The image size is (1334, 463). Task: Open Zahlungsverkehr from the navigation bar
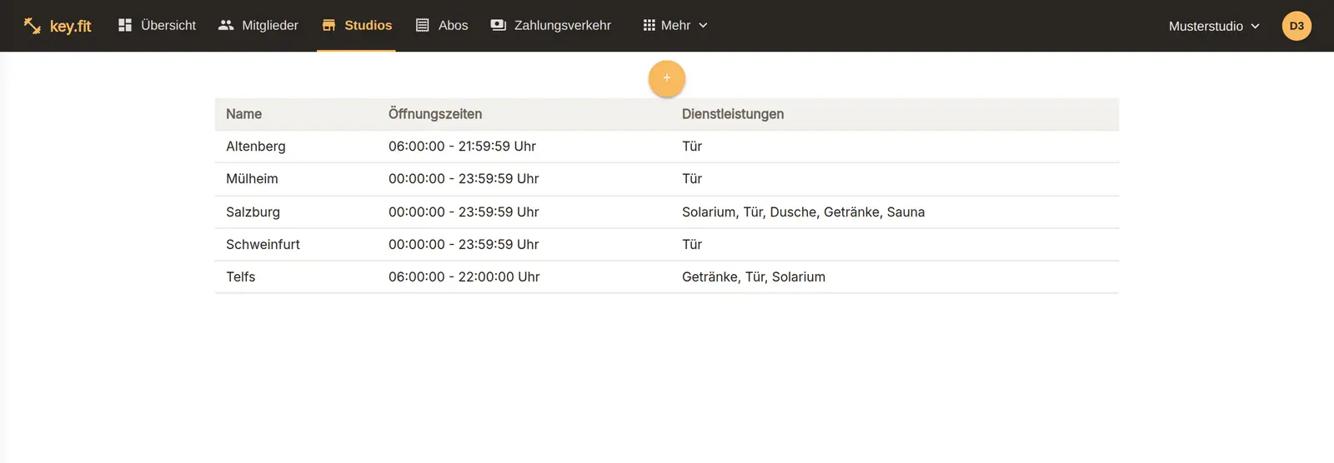(551, 25)
